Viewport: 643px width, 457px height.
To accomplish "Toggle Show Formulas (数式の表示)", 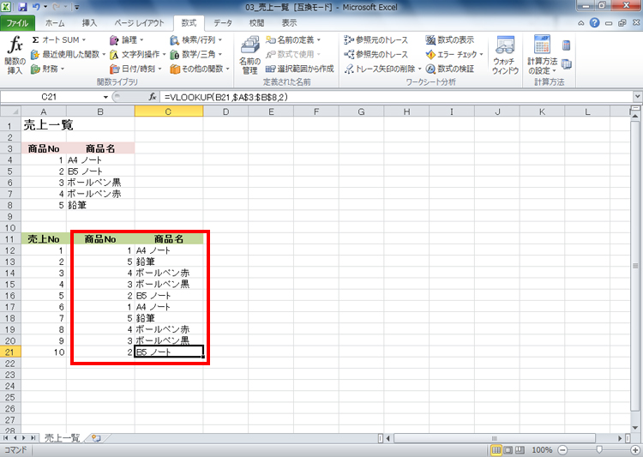I will point(450,40).
